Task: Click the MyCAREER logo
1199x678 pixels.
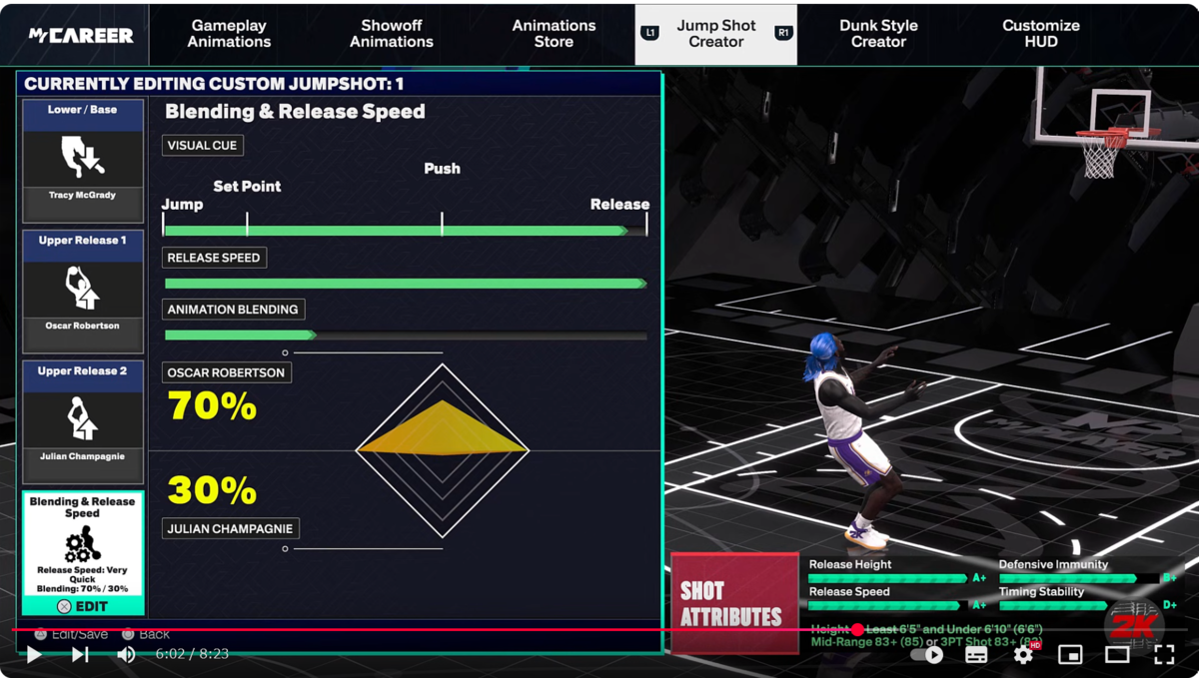Action: (x=81, y=35)
